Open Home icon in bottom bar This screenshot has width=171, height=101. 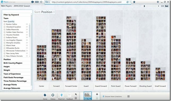[45, 95]
